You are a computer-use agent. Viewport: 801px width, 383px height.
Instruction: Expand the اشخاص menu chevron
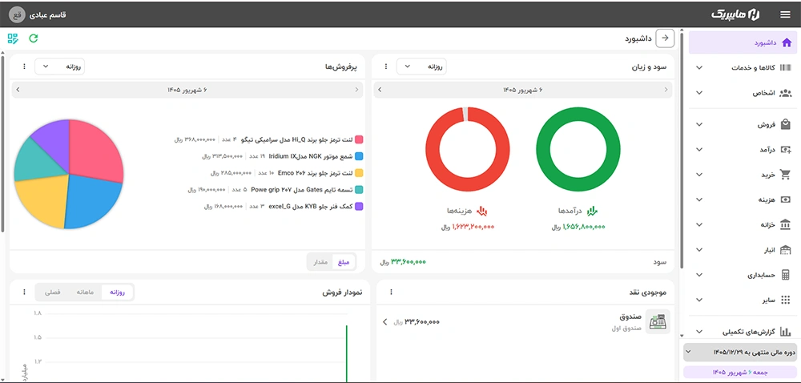(x=700, y=93)
